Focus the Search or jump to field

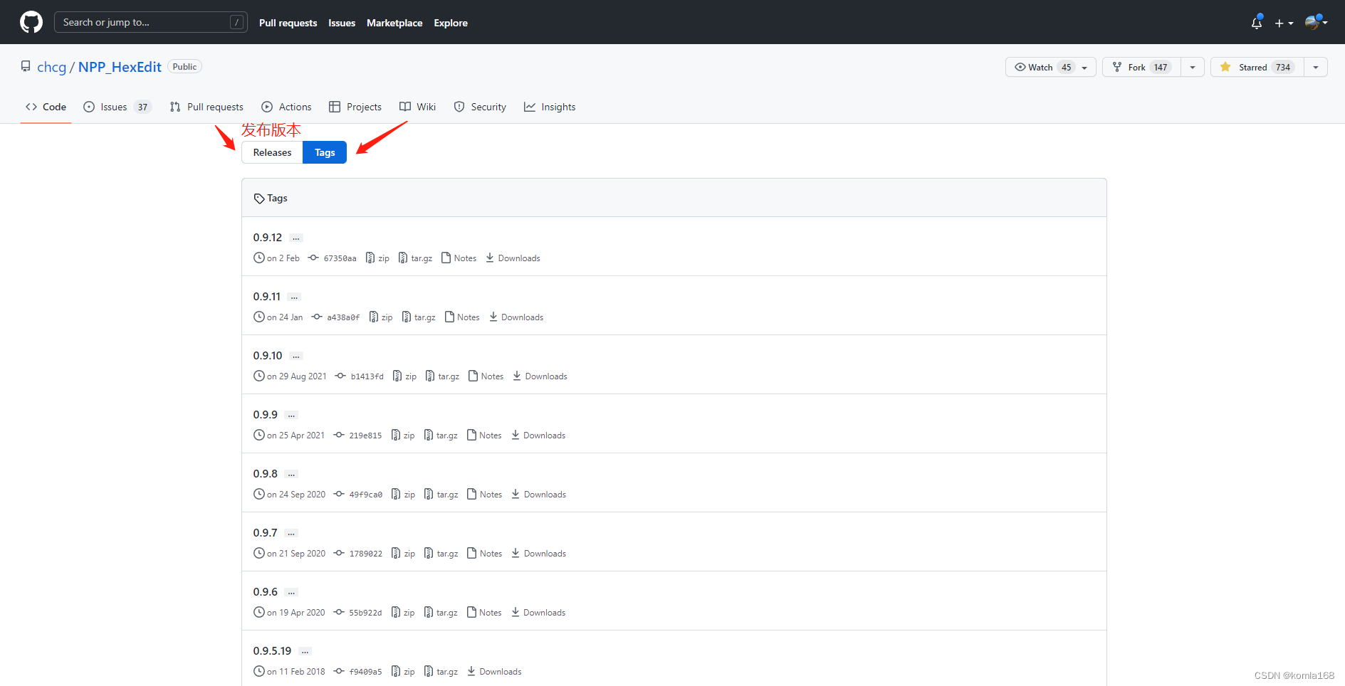(151, 22)
